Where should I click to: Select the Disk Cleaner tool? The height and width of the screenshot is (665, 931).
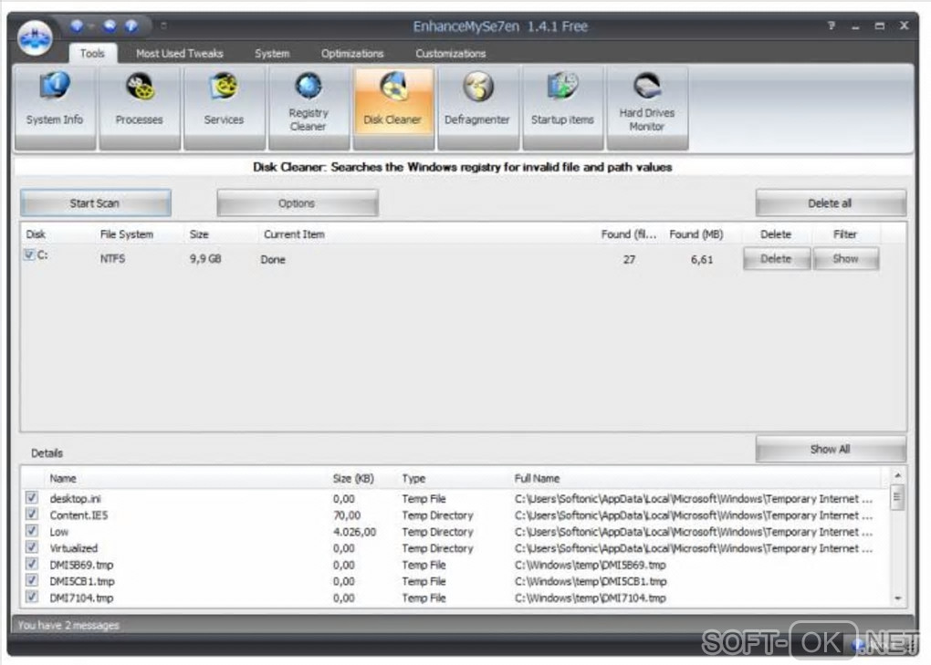click(x=393, y=107)
